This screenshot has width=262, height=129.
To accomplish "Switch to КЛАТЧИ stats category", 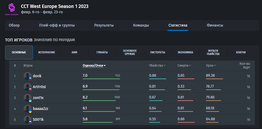I will point(241,53).
